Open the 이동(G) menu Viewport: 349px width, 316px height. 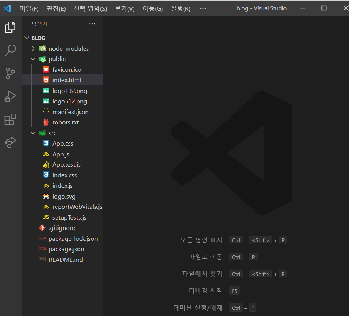tap(153, 8)
